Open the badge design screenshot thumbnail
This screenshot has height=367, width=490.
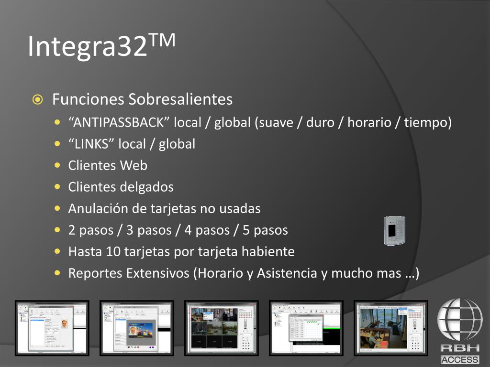(x=137, y=328)
